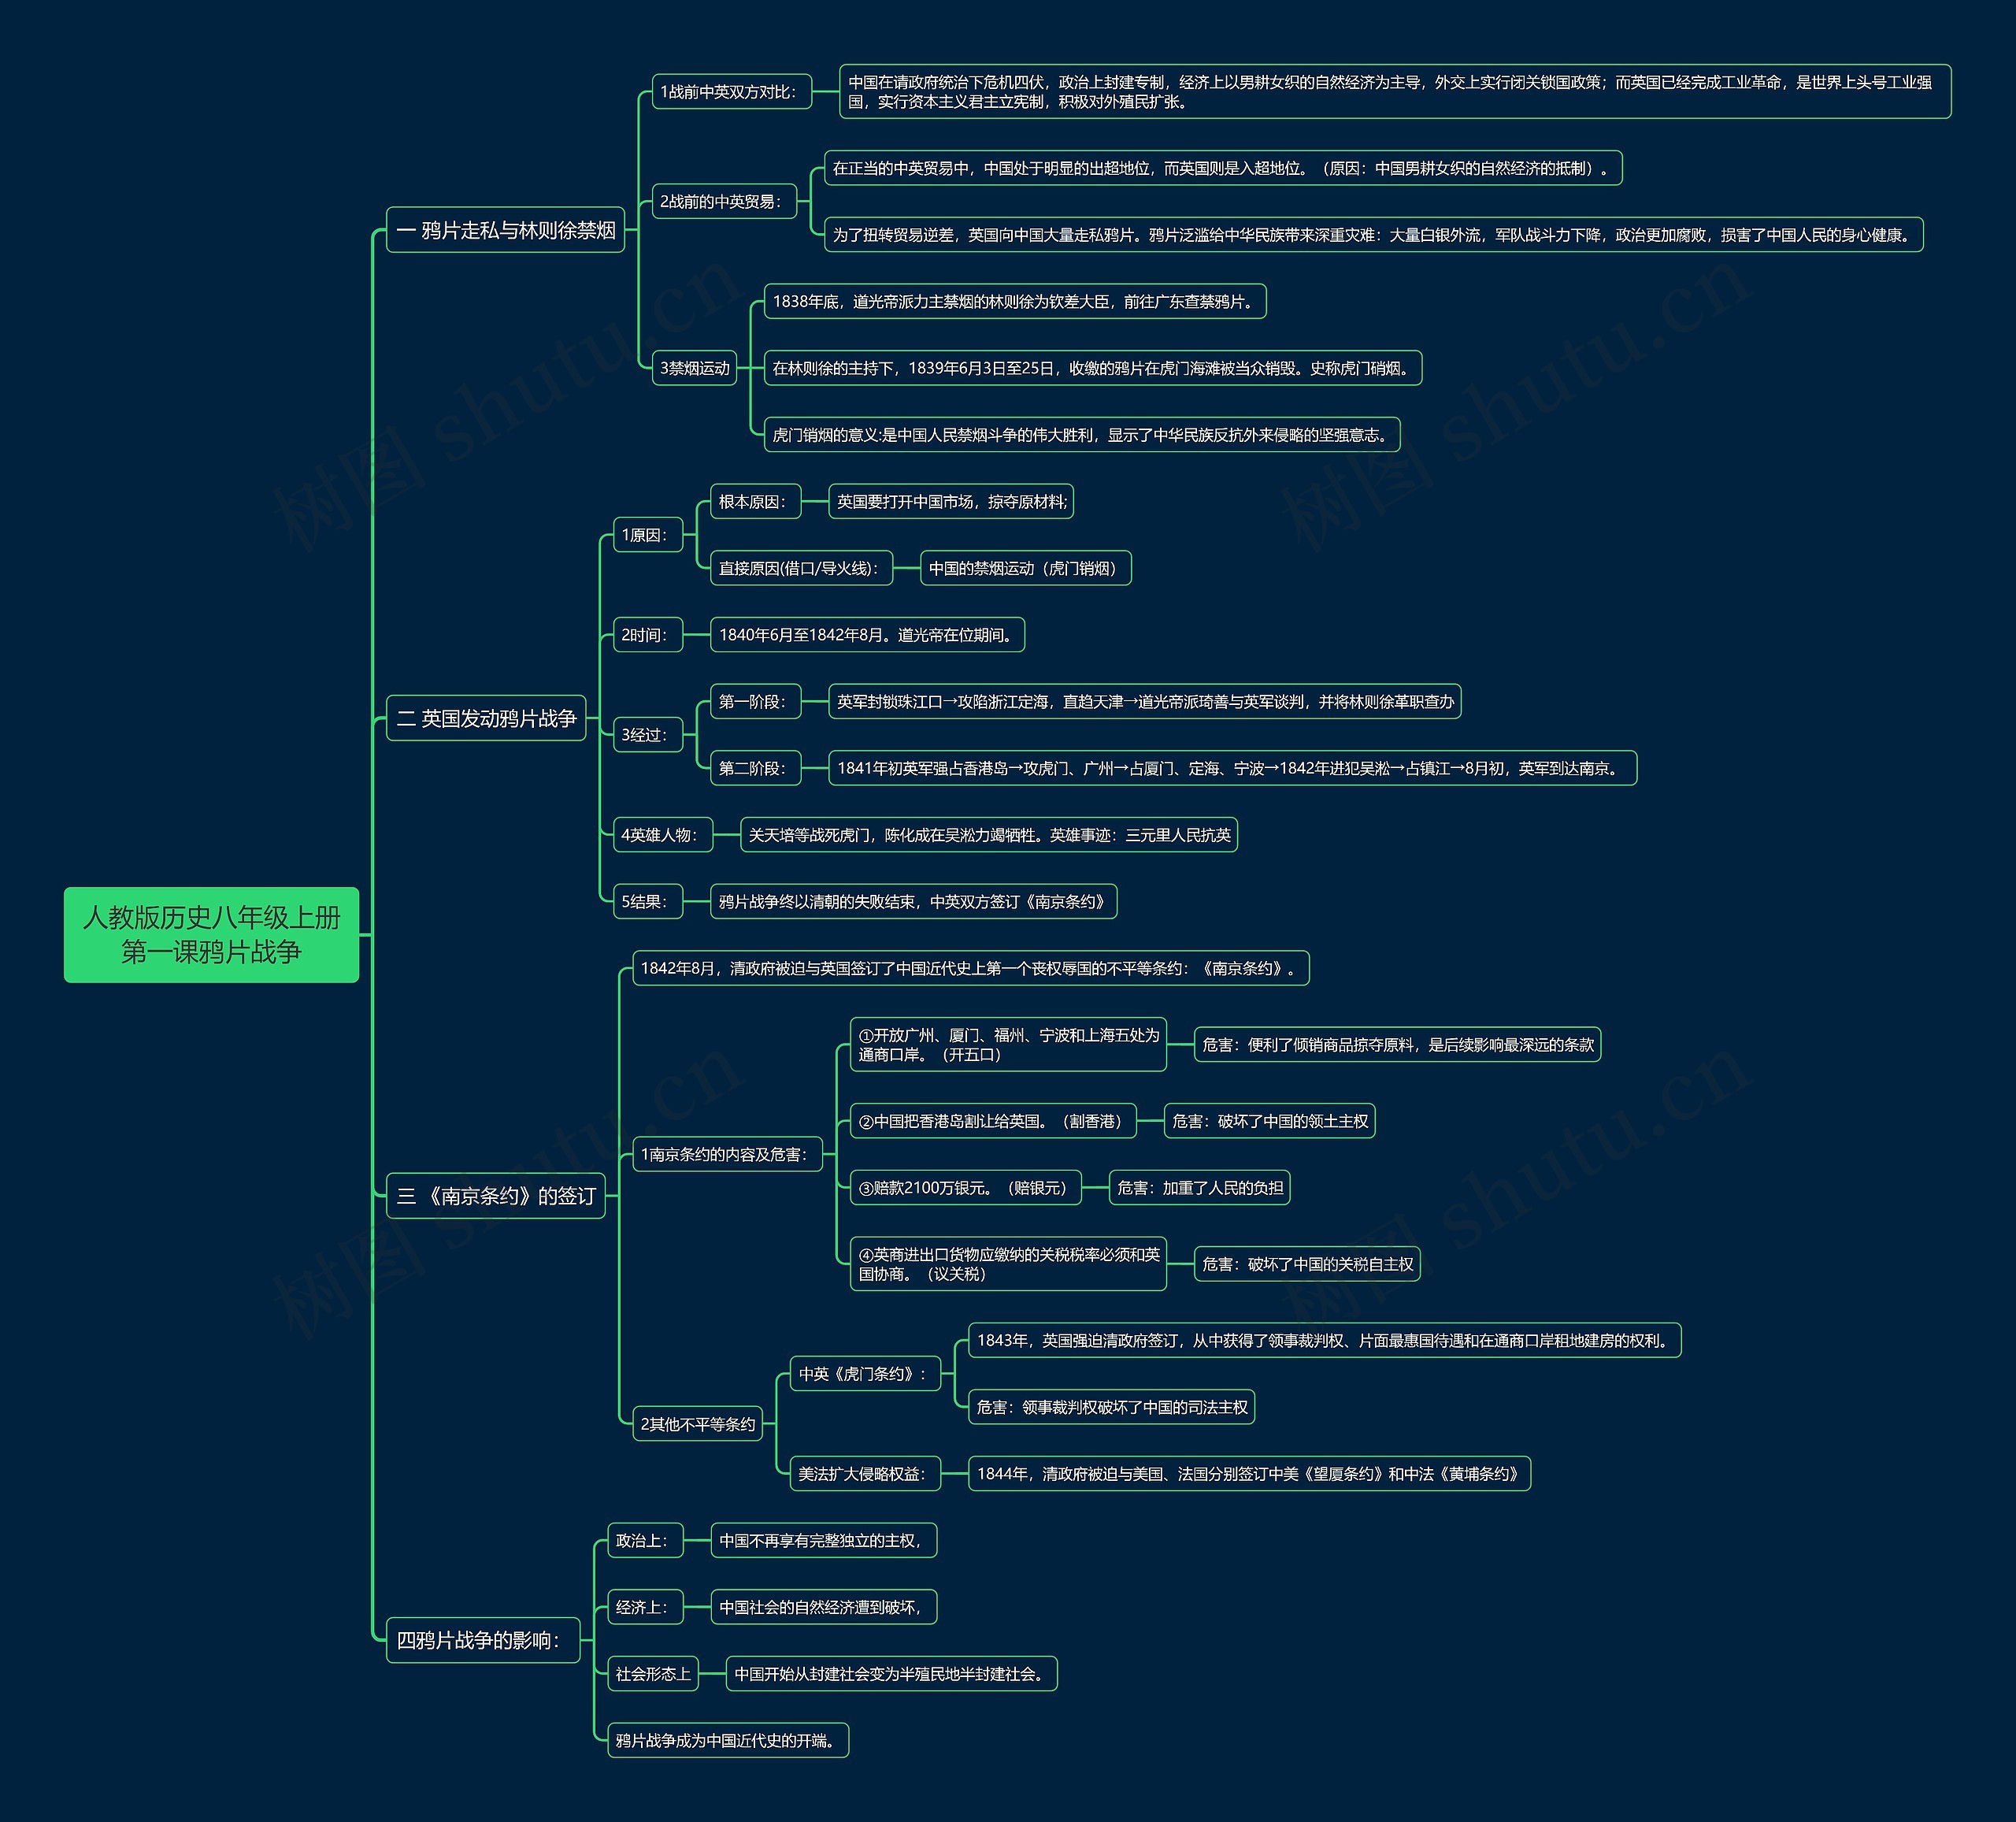Image resolution: width=2016 pixels, height=1822 pixels.
Task: Click the 1南京条约的内容及危害 node
Action: tap(727, 1154)
